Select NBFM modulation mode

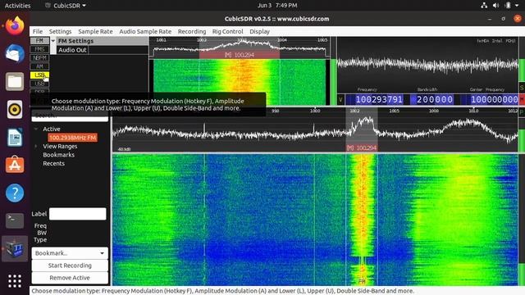39,58
